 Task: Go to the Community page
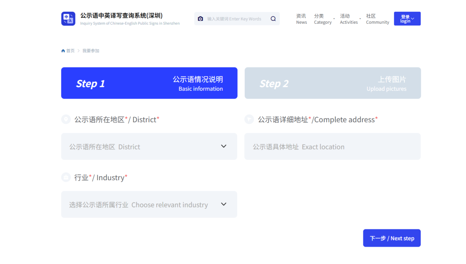pyautogui.click(x=377, y=19)
